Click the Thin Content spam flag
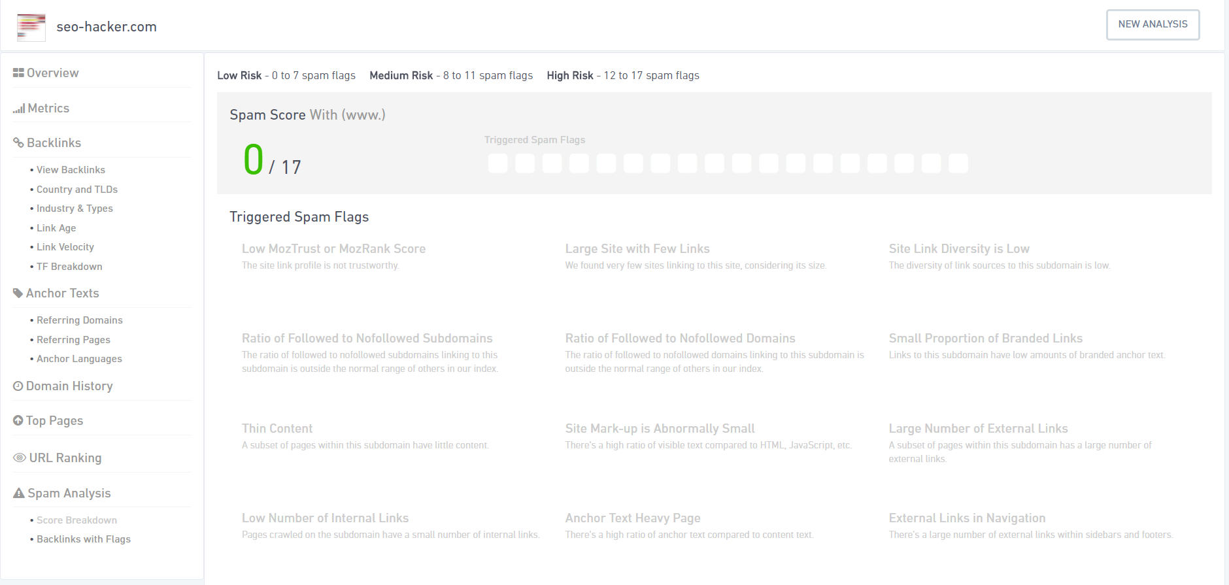1229x585 pixels. 277,429
